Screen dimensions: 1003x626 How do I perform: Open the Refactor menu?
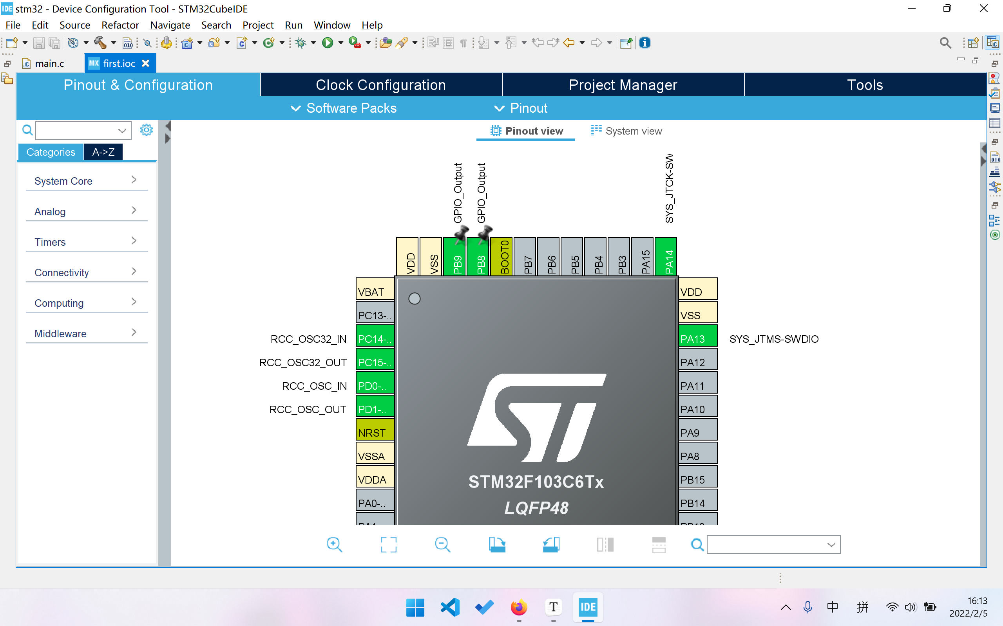coord(120,25)
